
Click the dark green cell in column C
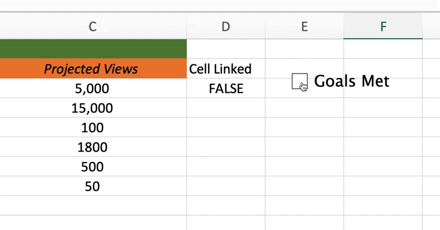point(93,49)
